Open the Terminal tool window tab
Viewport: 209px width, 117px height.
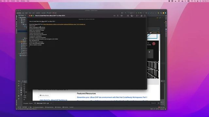tap(65, 107)
